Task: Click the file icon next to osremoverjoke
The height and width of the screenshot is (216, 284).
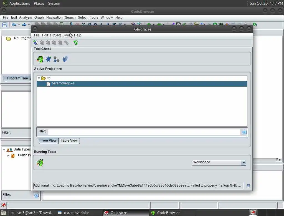Action: pos(48,84)
